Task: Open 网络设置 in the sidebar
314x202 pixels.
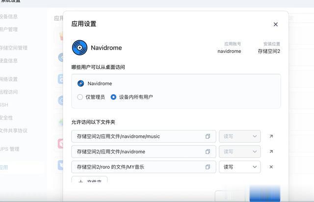Action: coord(8,79)
